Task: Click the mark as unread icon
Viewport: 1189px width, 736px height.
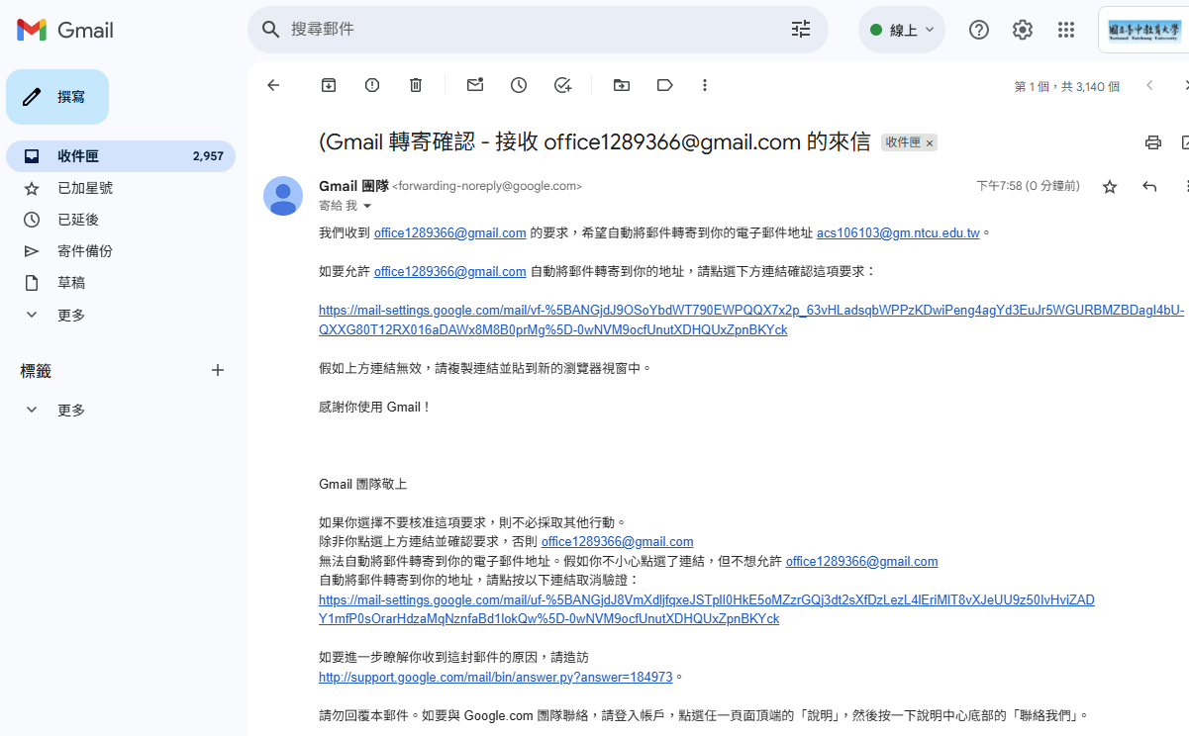Action: coord(475,85)
